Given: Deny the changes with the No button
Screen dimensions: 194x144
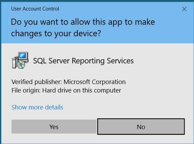Looking at the screenshot, I should (x=141, y=127).
